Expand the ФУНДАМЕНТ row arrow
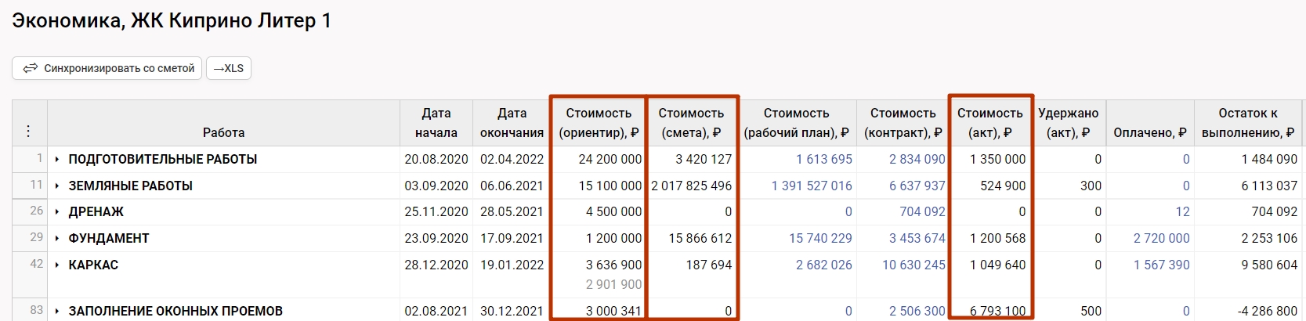This screenshot has width=1306, height=321. pyautogui.click(x=57, y=239)
